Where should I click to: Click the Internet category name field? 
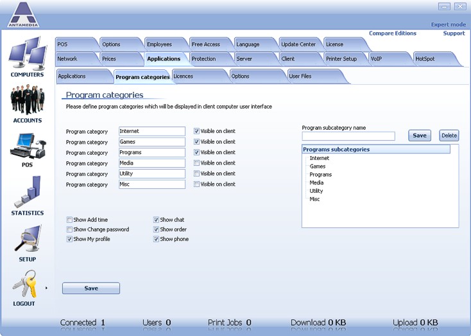coord(152,132)
